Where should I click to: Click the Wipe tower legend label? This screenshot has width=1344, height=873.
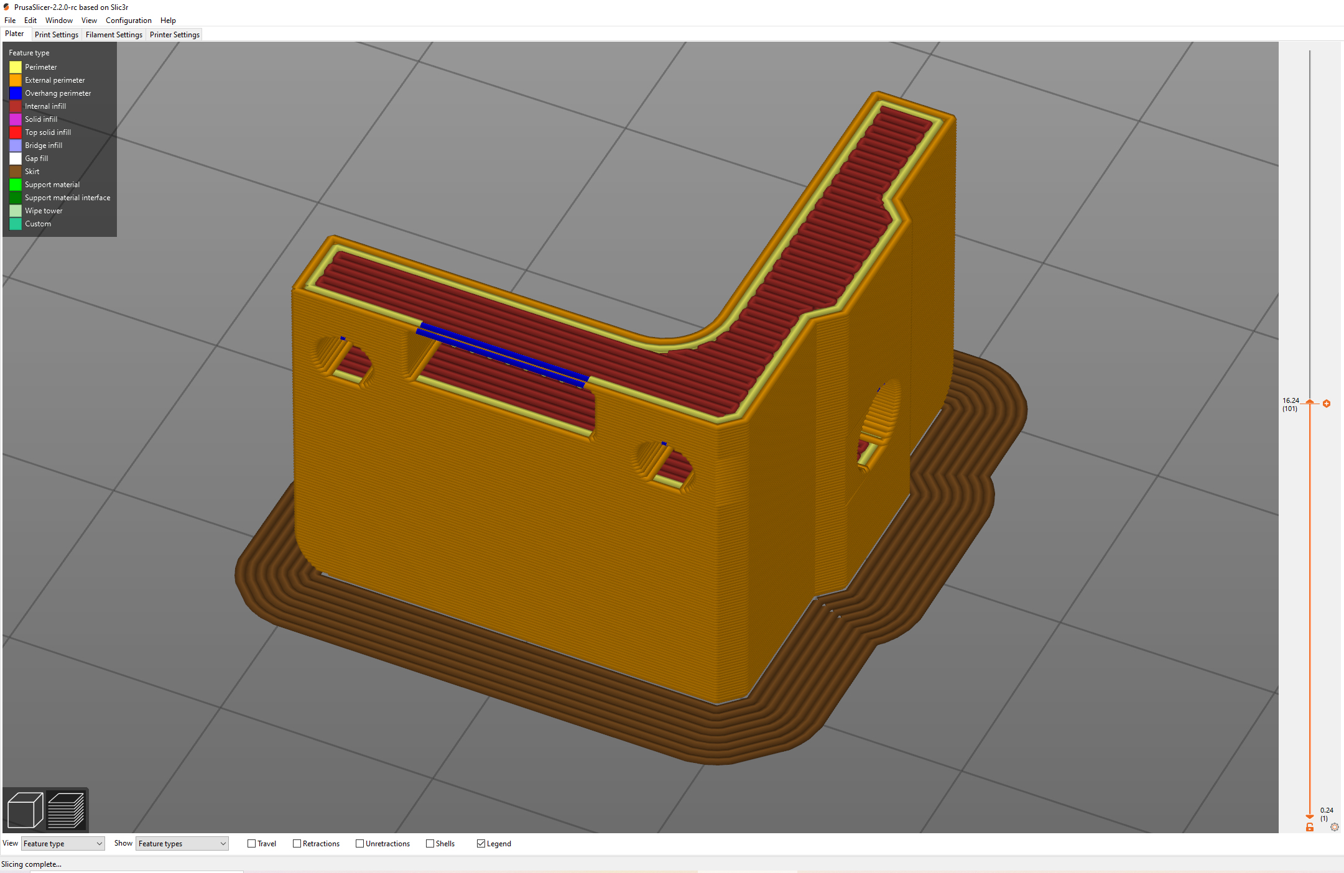tap(44, 211)
